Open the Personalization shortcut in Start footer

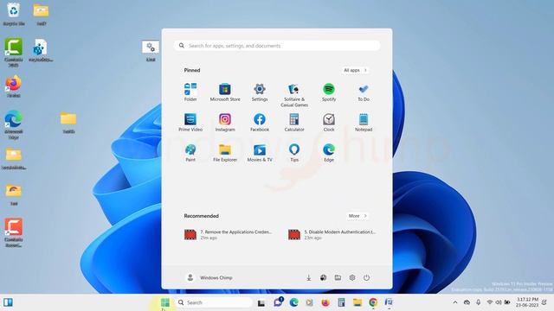point(323,278)
